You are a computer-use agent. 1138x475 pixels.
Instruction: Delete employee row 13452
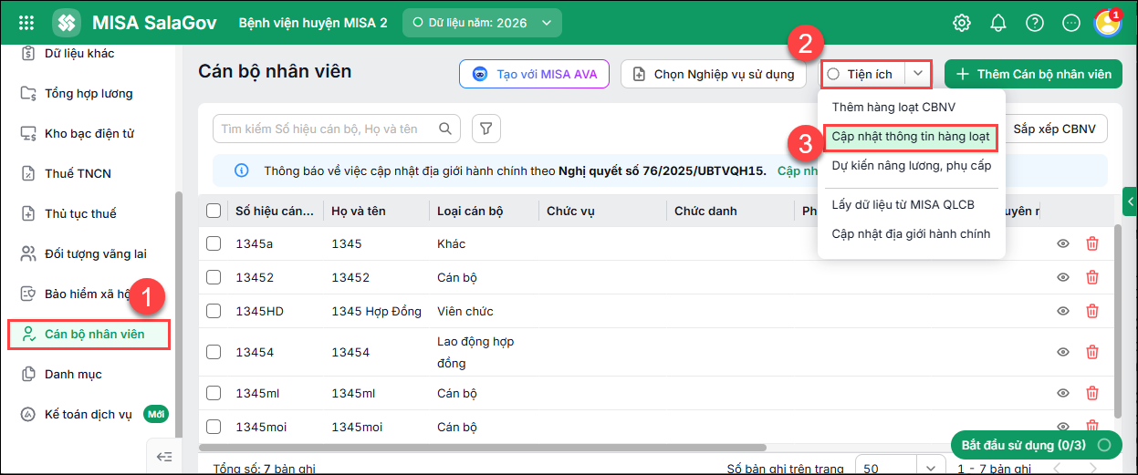pyautogui.click(x=1092, y=277)
